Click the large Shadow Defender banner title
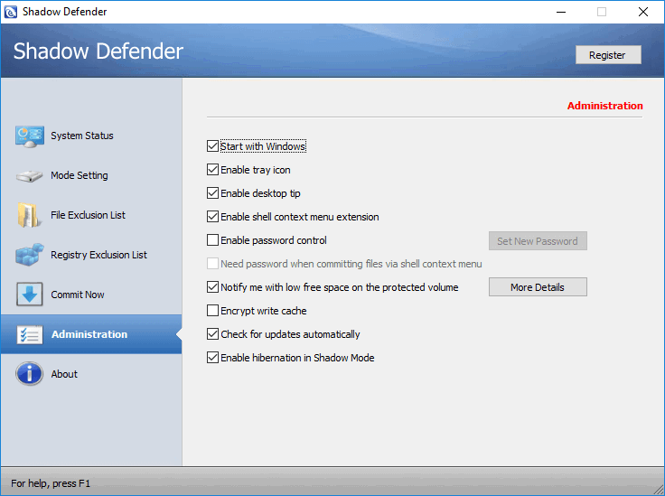The width and height of the screenshot is (665, 496). tap(98, 51)
